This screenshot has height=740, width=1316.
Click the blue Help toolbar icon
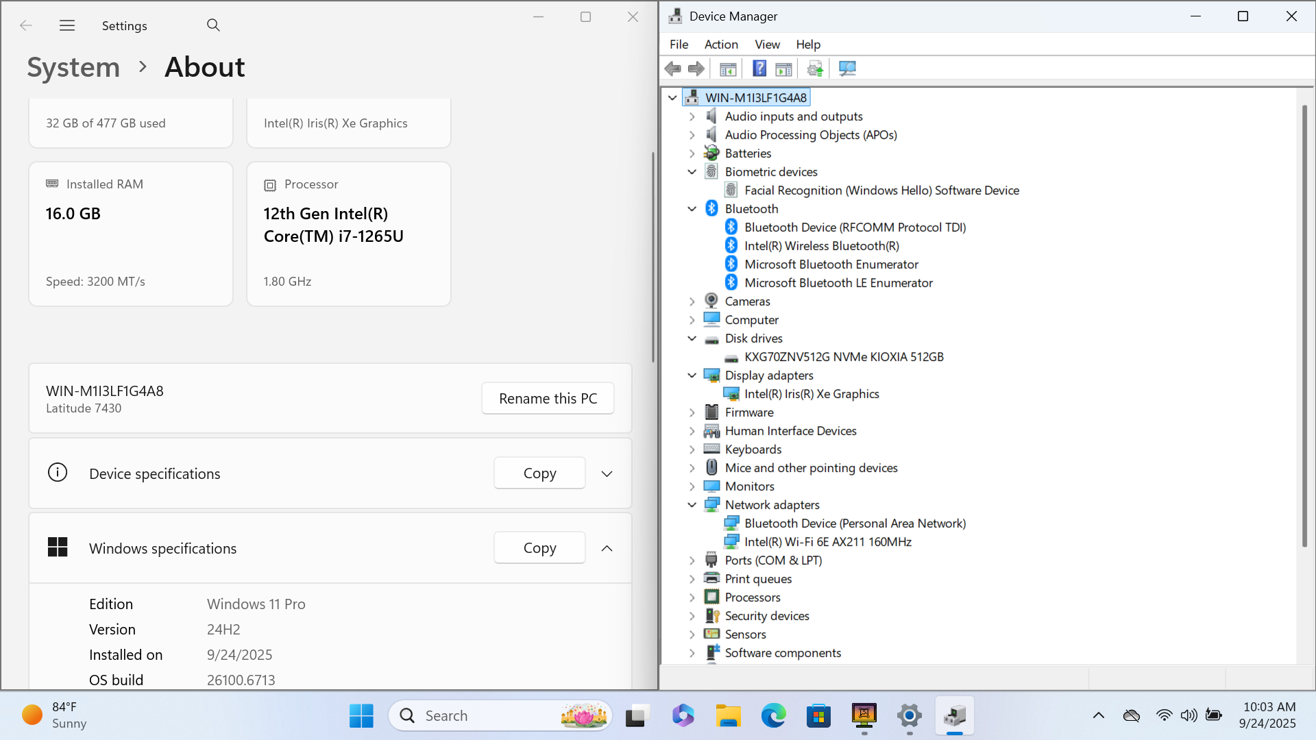tap(759, 69)
